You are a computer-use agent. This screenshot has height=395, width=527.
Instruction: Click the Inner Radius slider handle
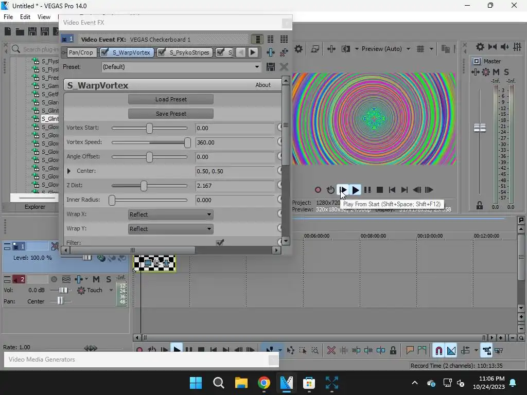[112, 200]
